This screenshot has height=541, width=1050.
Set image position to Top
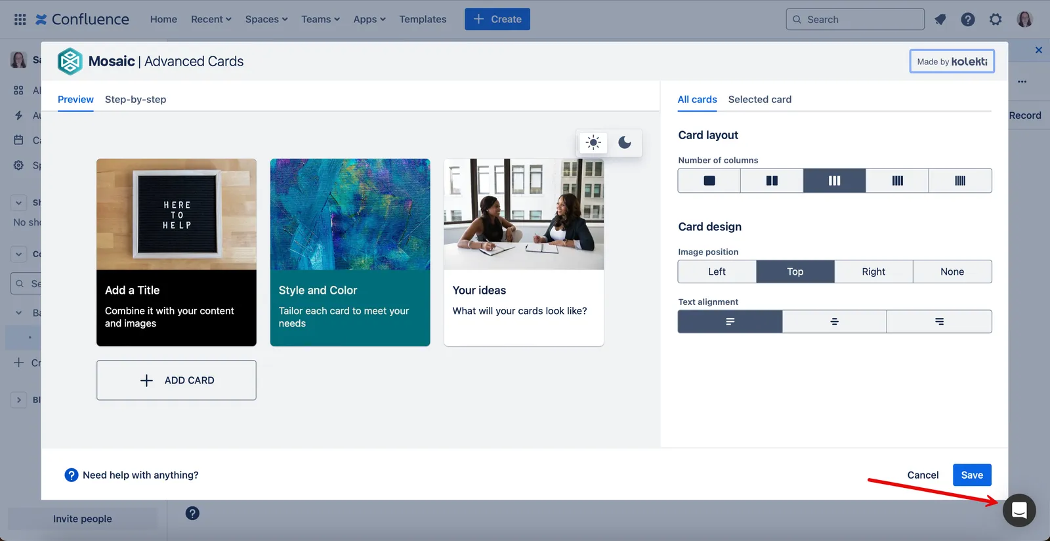(795, 271)
